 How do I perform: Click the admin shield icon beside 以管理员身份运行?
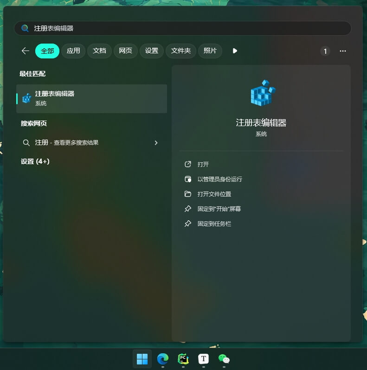[x=188, y=179]
